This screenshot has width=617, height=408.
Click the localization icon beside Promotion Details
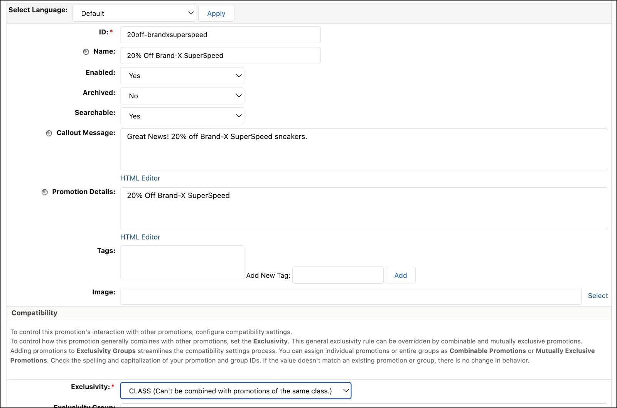(x=45, y=192)
